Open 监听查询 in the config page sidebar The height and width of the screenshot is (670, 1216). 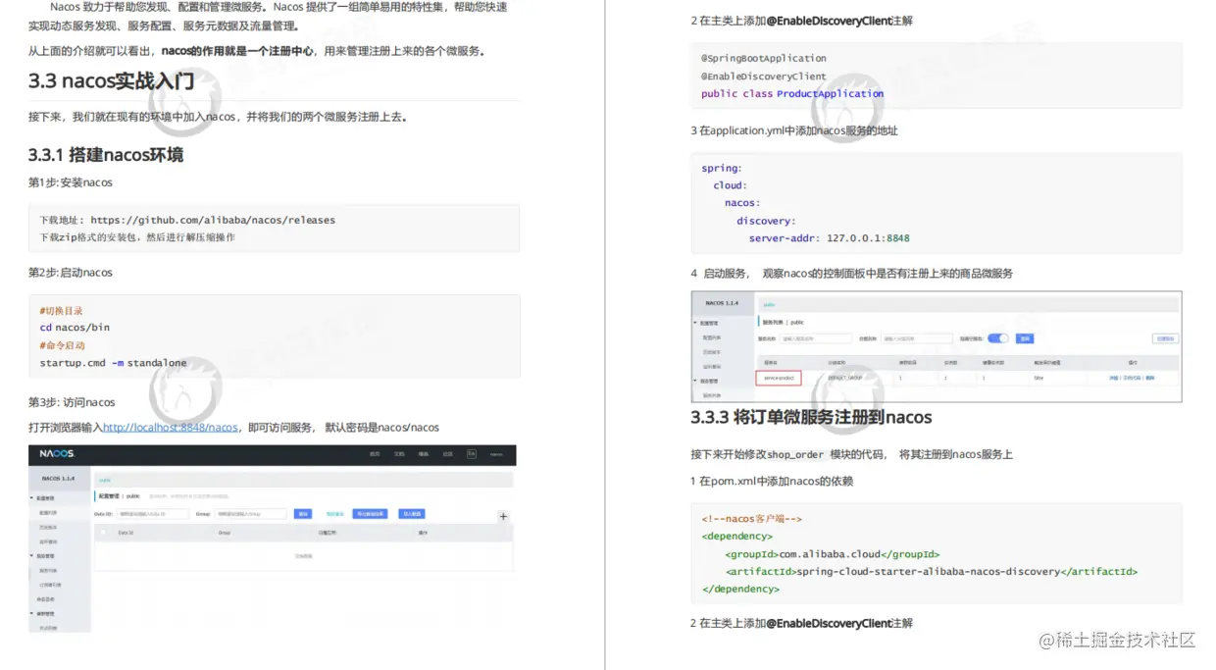pyautogui.click(x=49, y=541)
